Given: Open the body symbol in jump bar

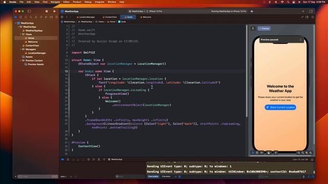Looking at the screenshot, I should (x=122, y=21).
